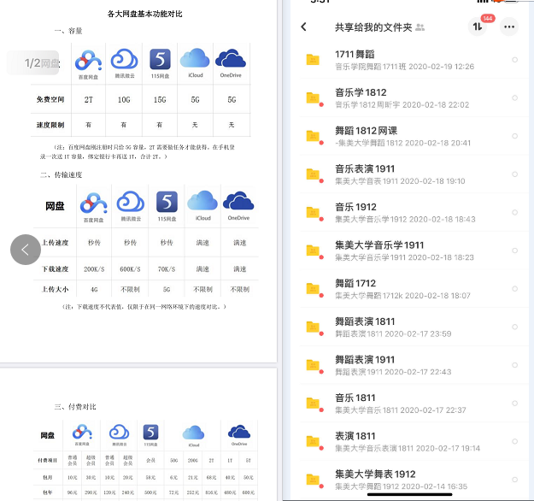Open the transfer list icon with 144 badge

(x=477, y=27)
